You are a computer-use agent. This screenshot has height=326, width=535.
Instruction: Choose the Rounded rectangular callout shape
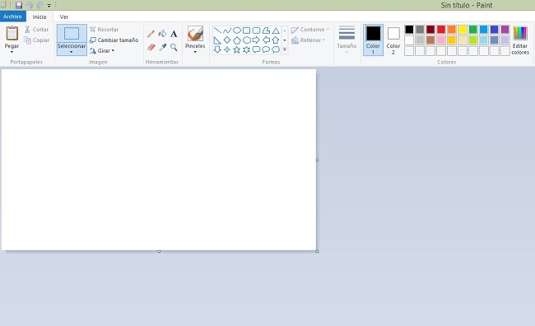coord(256,50)
